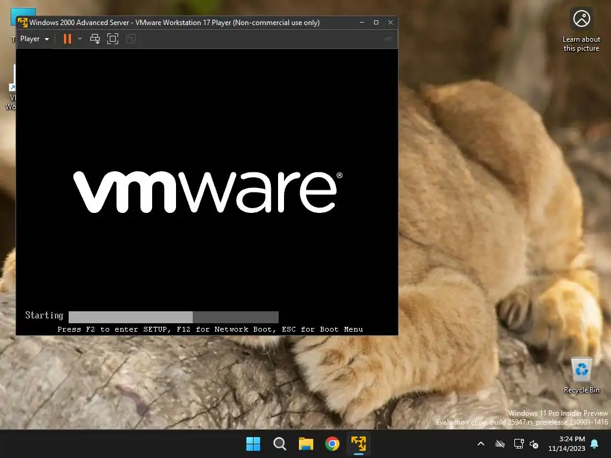Collapse the VMware toolbar with the double chevron
This screenshot has width=611, height=458.
pyautogui.click(x=388, y=39)
